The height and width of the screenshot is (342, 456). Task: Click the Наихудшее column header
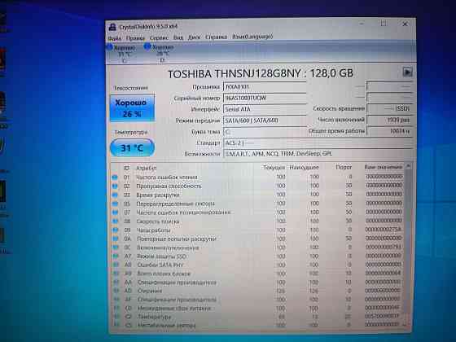pos(304,168)
